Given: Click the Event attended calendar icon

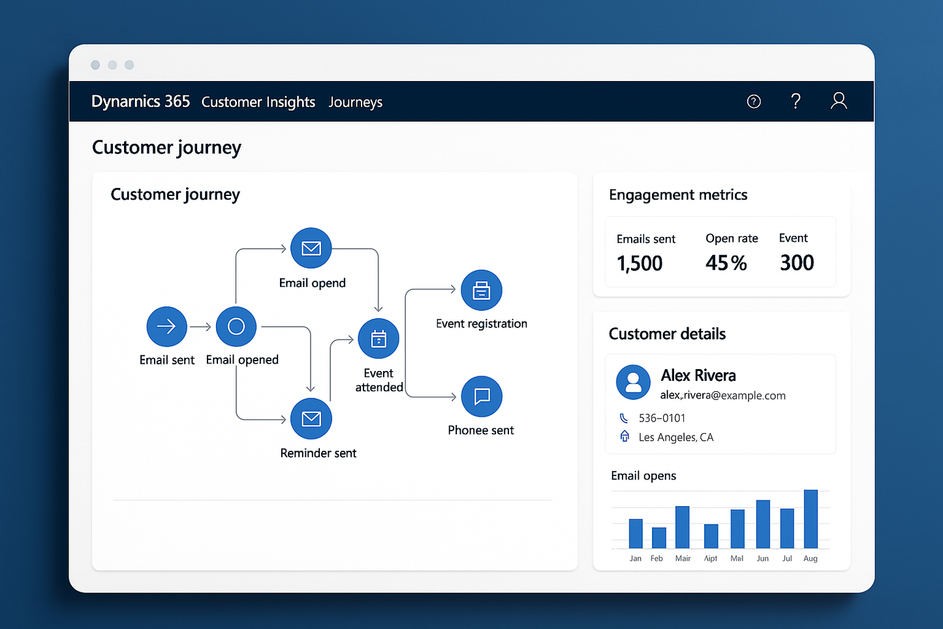Looking at the screenshot, I should coord(379,338).
